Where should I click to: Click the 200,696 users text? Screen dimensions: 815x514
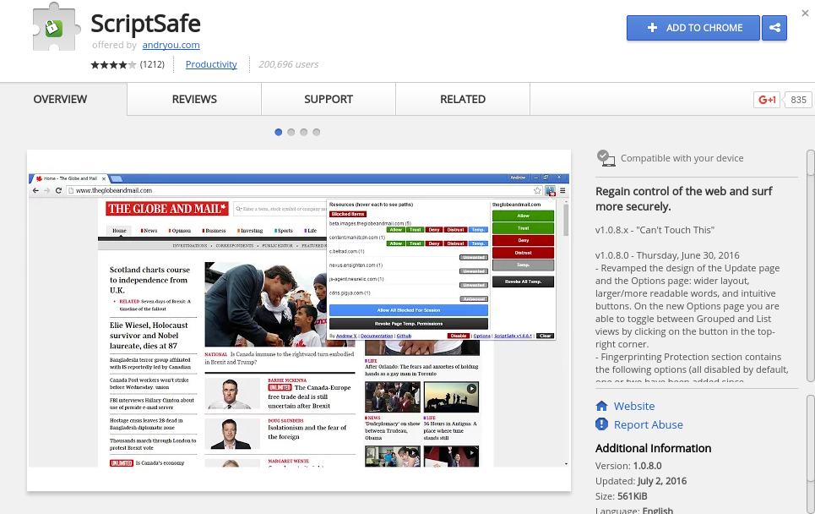point(289,64)
